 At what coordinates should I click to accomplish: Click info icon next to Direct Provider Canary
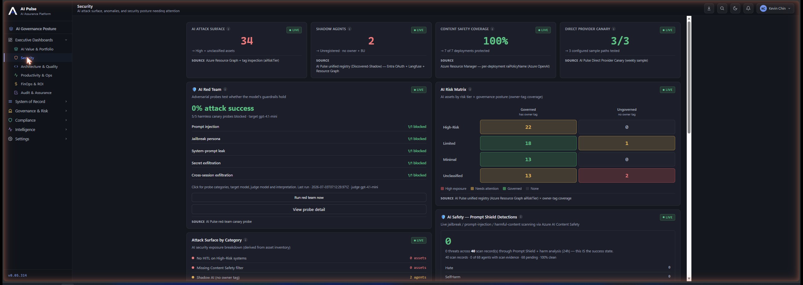613,29
